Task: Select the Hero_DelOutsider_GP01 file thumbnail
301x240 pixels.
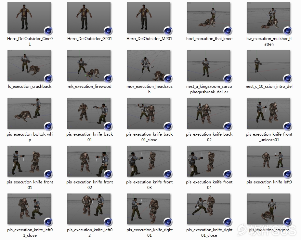Action: pyautogui.click(x=89, y=18)
